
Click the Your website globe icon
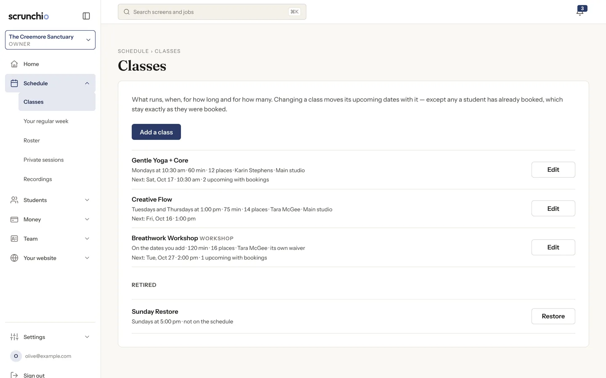click(14, 258)
